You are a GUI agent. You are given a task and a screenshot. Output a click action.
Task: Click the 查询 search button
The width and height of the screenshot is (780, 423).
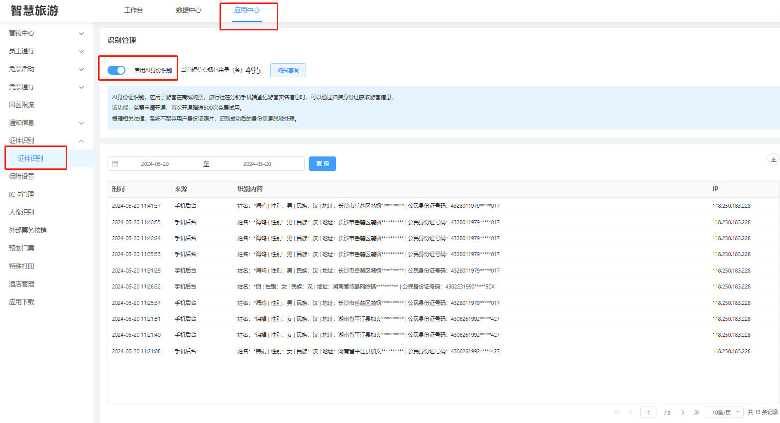coord(322,164)
